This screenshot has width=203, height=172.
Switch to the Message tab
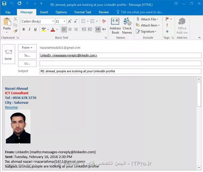(27, 12)
